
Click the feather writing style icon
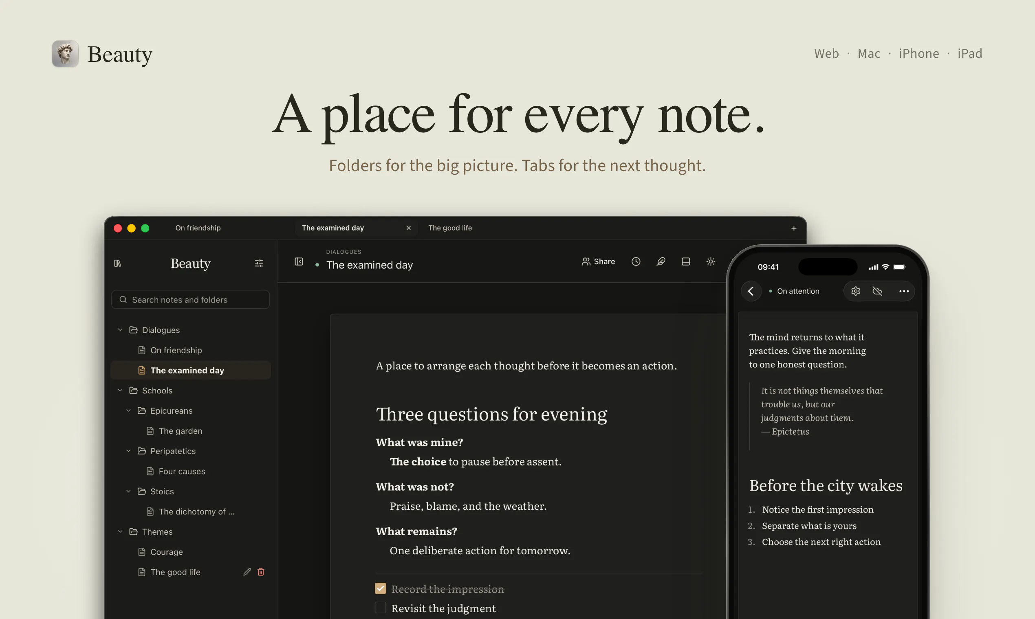point(661,261)
